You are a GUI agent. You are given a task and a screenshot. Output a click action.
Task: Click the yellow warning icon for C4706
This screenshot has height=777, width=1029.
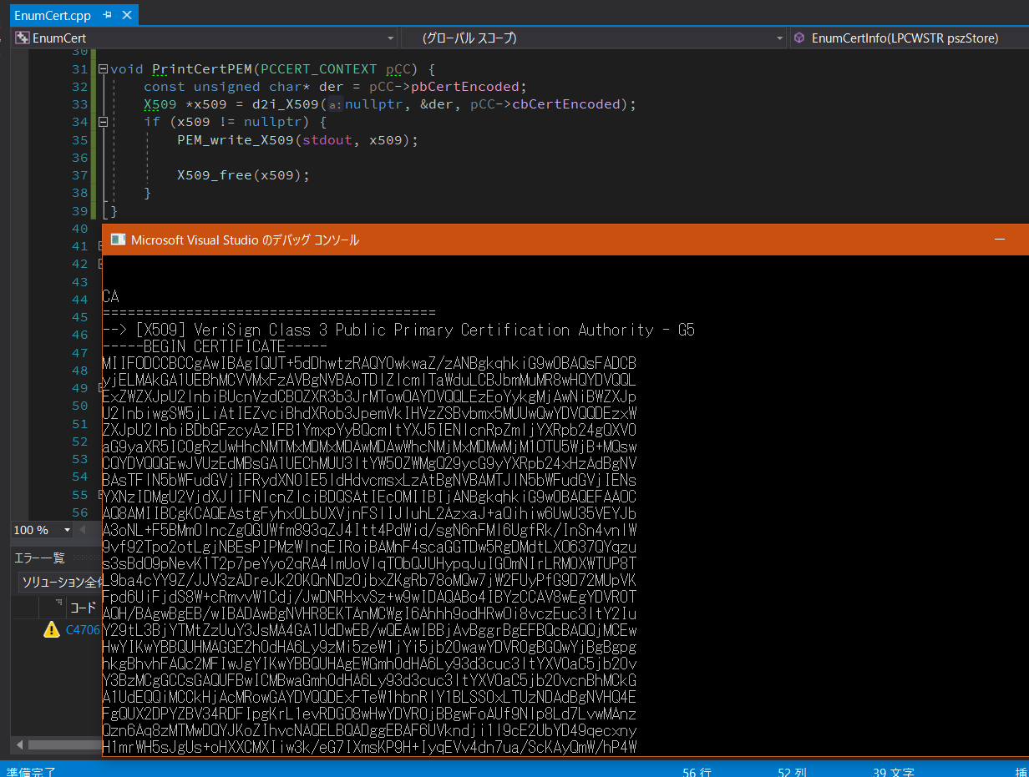[x=52, y=630]
